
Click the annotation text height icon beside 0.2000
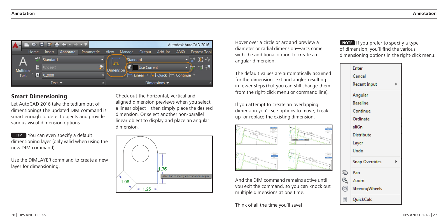[x=38, y=75]
